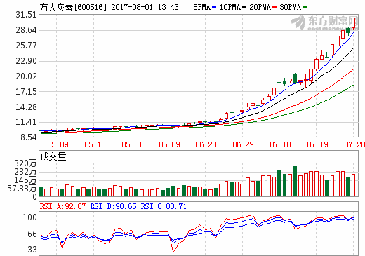This screenshot has width=365, height=256.
Task: Click the 57.33万 volume axis label
Action: tap(22, 189)
